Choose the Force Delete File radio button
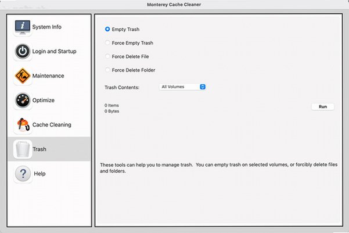Screen dimensions: 349x233 (x=107, y=56)
